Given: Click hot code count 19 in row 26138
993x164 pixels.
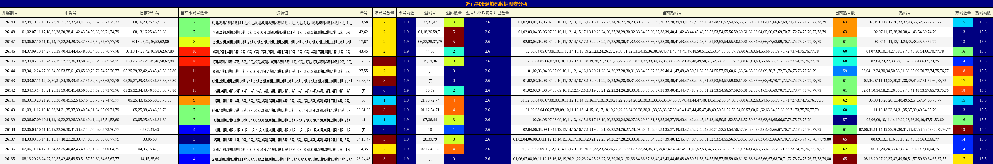Looking at the screenshot, I should pos(963,129).
